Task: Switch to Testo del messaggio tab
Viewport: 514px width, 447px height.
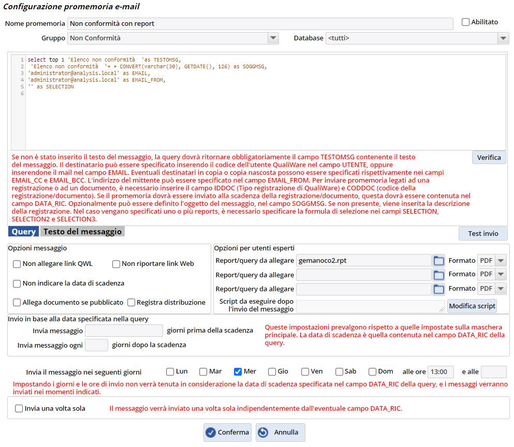Action: pyautogui.click(x=82, y=232)
